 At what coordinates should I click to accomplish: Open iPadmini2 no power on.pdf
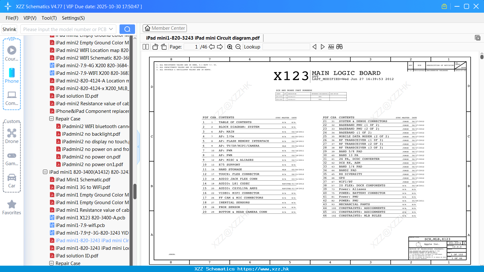[91, 157]
